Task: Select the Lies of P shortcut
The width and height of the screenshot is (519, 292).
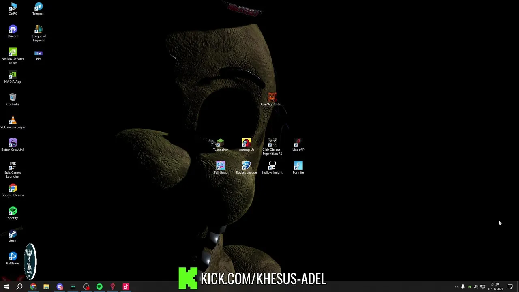Action: (298, 145)
